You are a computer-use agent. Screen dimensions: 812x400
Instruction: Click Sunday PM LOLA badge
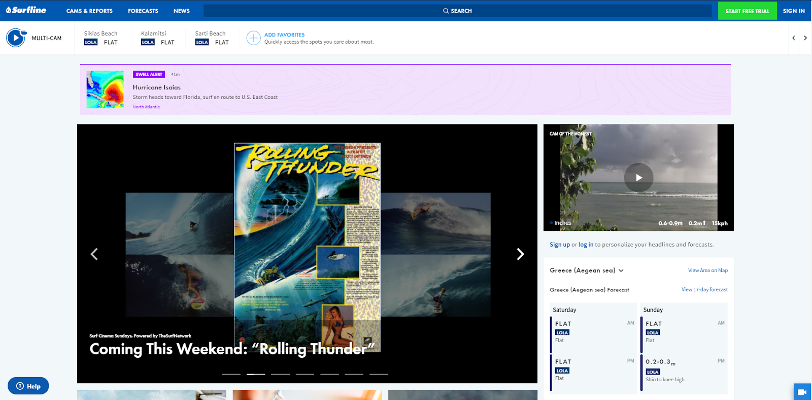(x=653, y=372)
